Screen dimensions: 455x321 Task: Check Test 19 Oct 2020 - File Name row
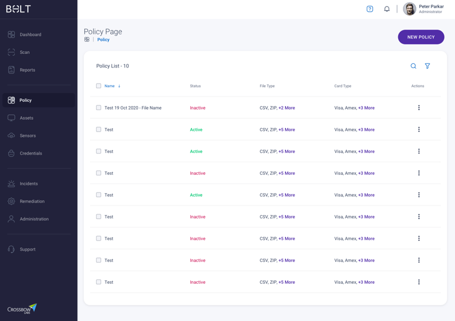(x=99, y=108)
